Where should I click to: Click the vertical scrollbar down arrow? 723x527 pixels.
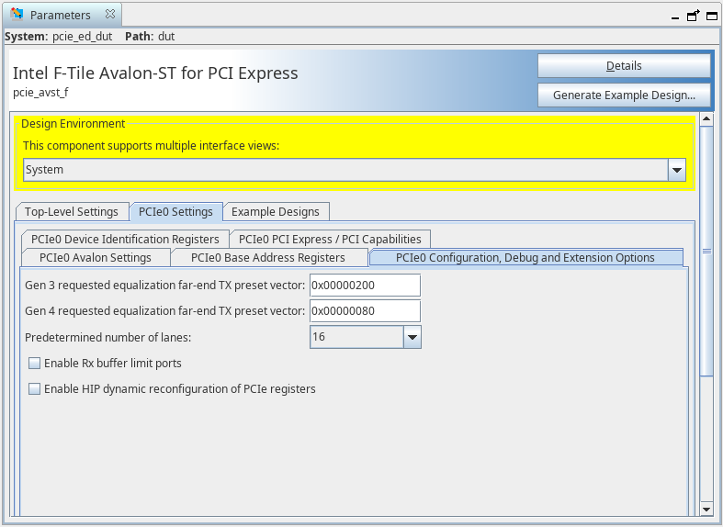[706, 509]
